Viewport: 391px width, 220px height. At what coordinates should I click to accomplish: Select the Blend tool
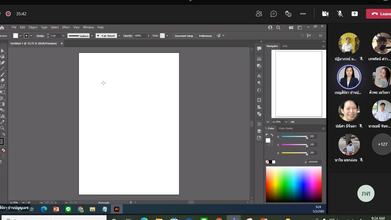(2, 110)
